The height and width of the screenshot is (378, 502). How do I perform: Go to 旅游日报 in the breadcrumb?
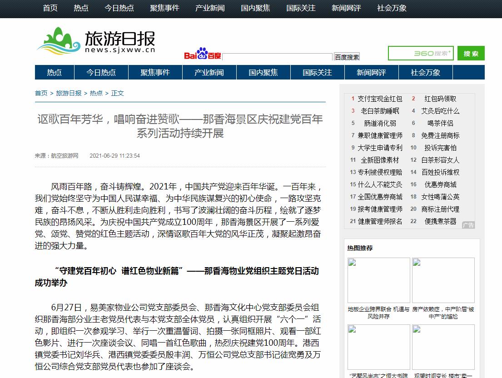pyautogui.click(x=69, y=93)
